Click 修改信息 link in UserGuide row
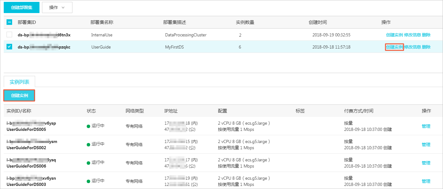The image size is (443, 189). point(413,47)
